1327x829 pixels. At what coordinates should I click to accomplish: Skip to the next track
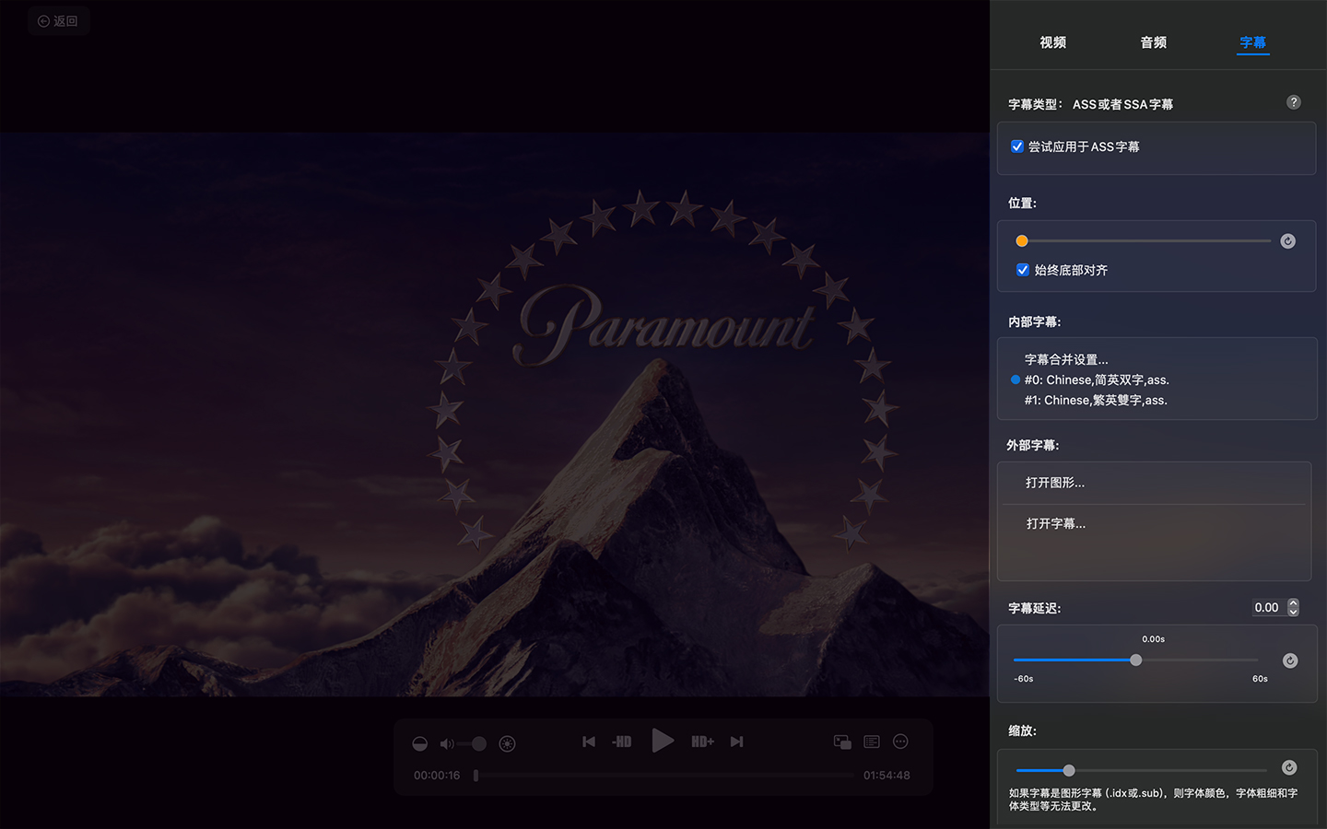pyautogui.click(x=736, y=741)
